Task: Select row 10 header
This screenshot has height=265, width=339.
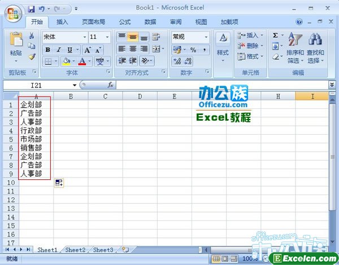Action: (11, 183)
